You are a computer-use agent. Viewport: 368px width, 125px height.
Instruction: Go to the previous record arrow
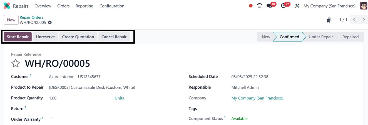click(354, 20)
